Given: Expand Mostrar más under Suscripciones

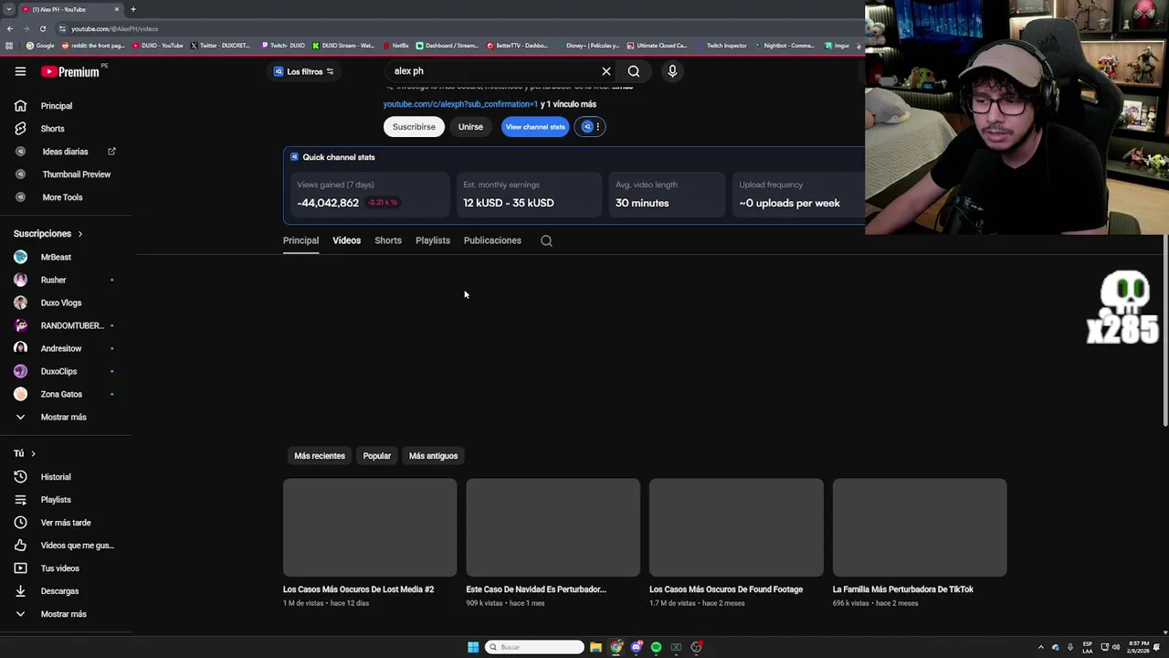Looking at the screenshot, I should point(66,418).
